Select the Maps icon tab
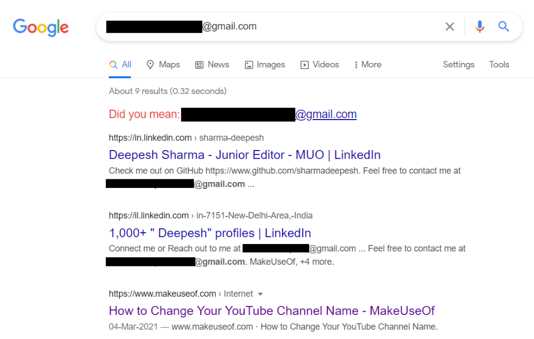 pyautogui.click(x=150, y=64)
